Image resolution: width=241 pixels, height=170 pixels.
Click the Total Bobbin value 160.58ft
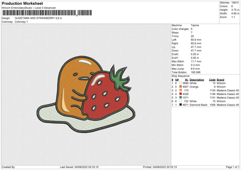point(196,73)
